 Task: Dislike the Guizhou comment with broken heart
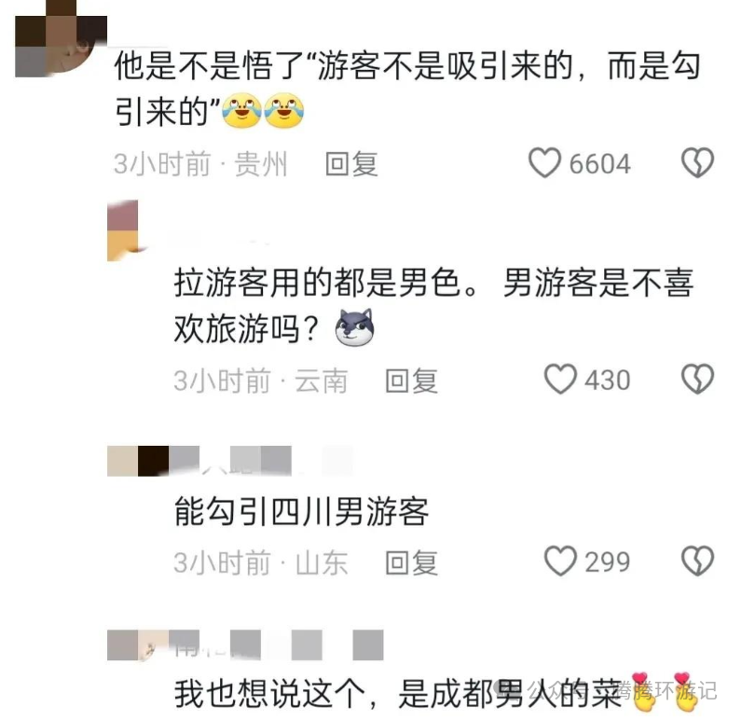pos(697,162)
